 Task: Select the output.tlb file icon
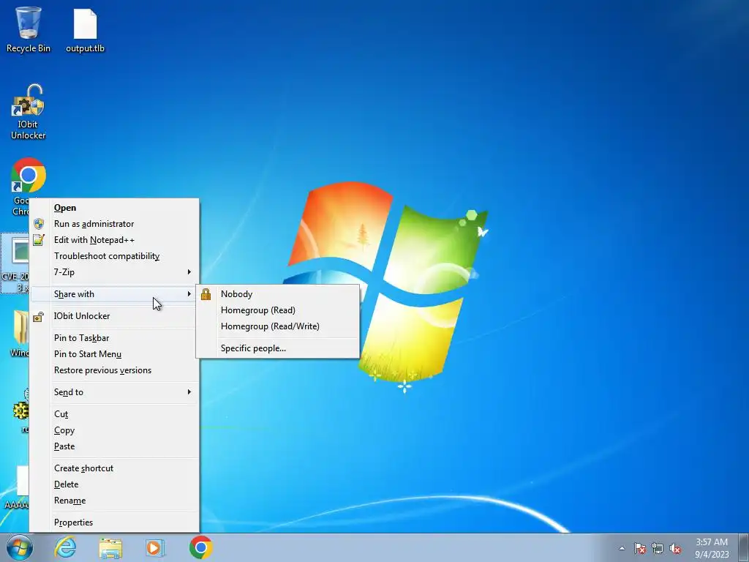pos(85,29)
